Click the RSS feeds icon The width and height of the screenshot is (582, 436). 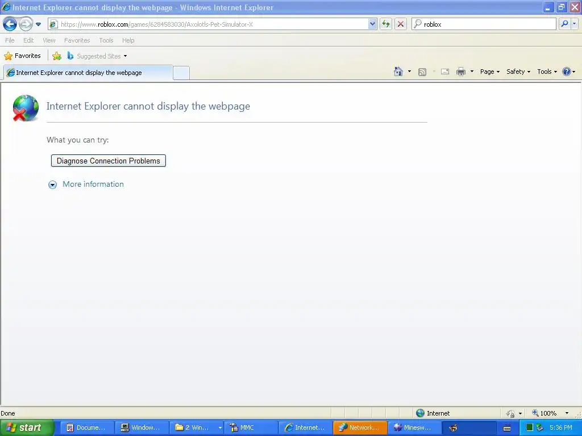point(422,72)
